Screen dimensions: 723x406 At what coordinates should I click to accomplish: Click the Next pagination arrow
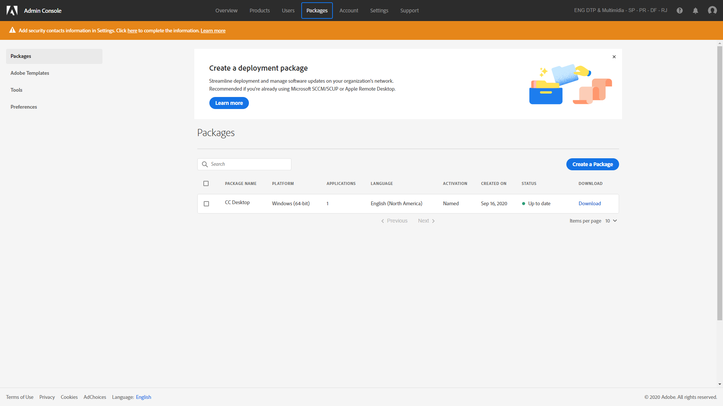coord(433,221)
